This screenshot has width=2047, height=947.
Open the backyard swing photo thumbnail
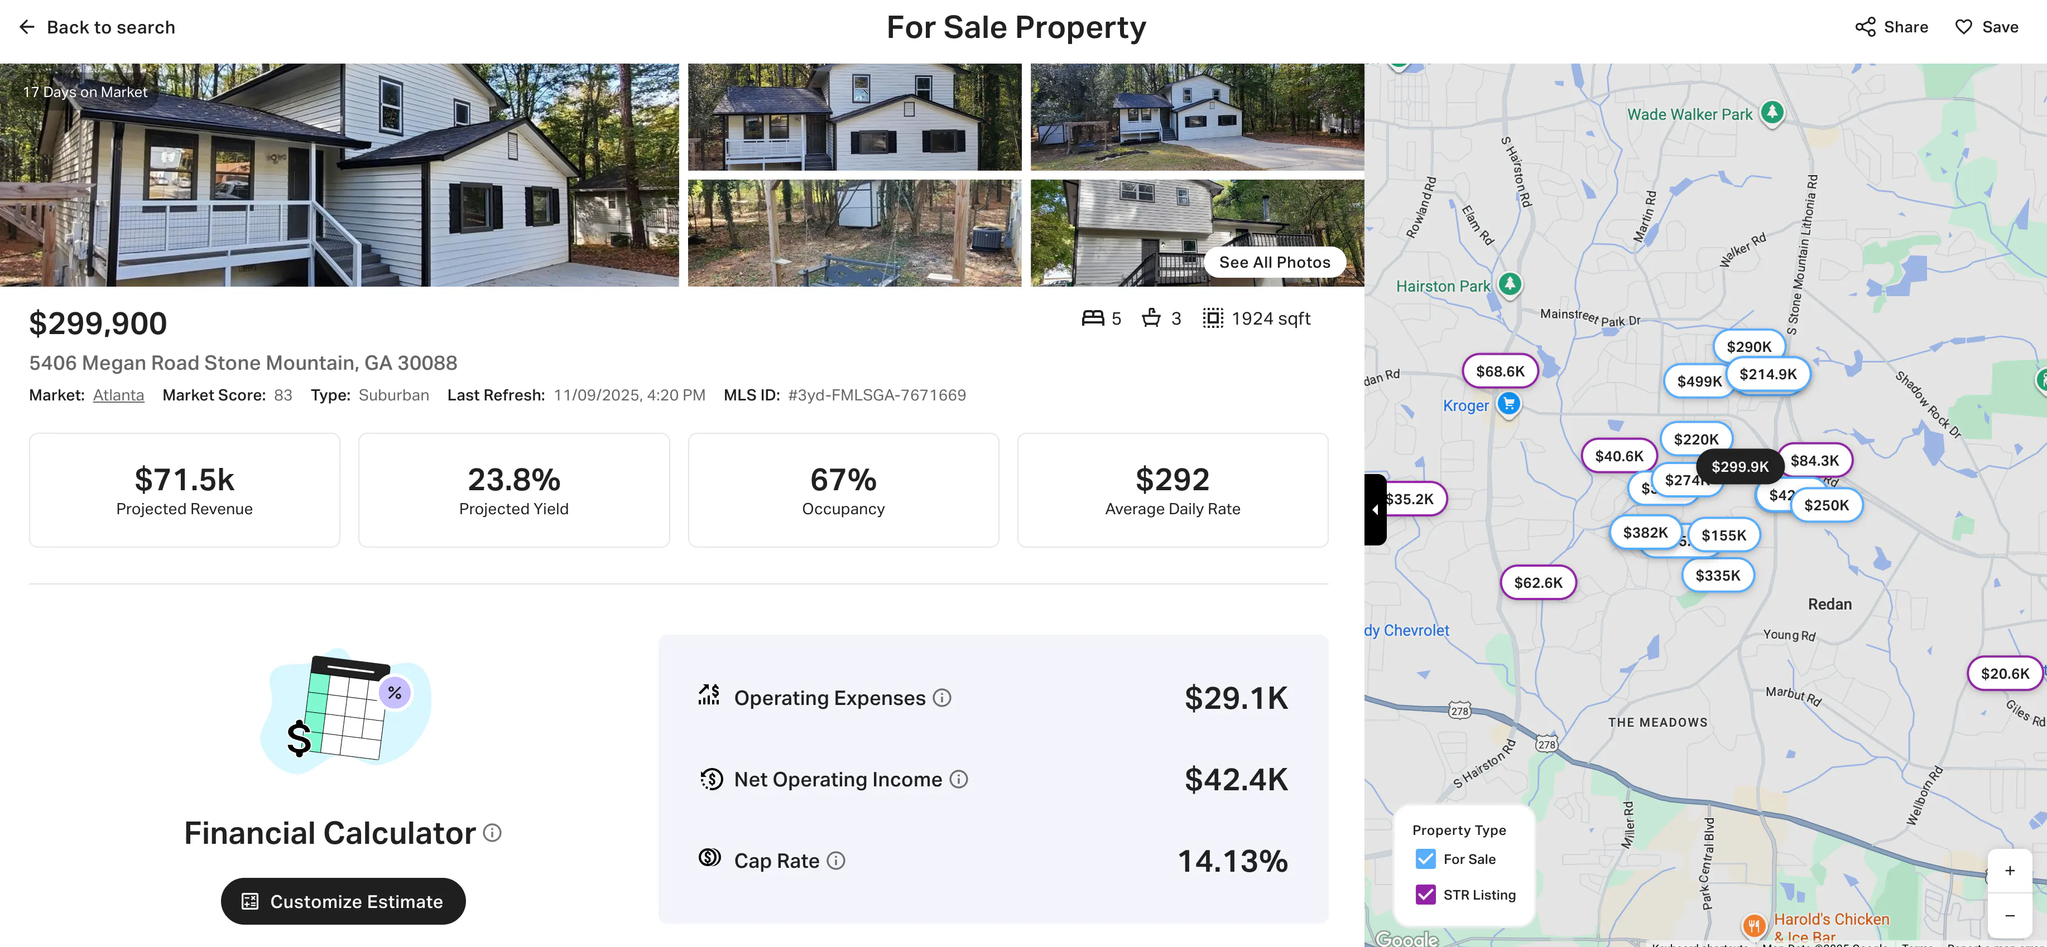[854, 233]
